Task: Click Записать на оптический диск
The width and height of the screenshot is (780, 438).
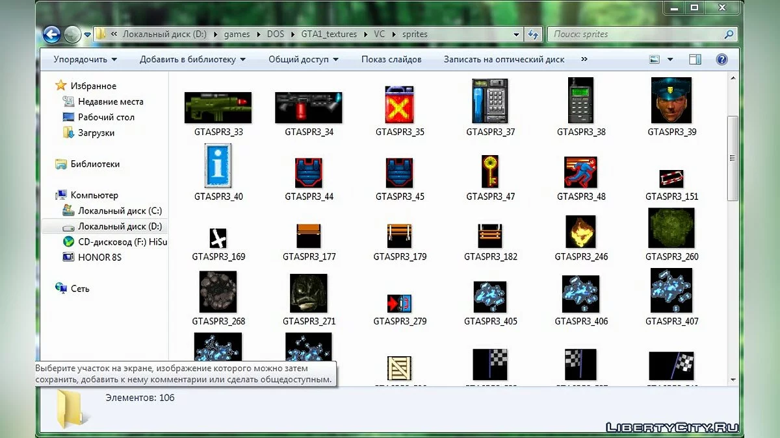Action: (x=504, y=59)
